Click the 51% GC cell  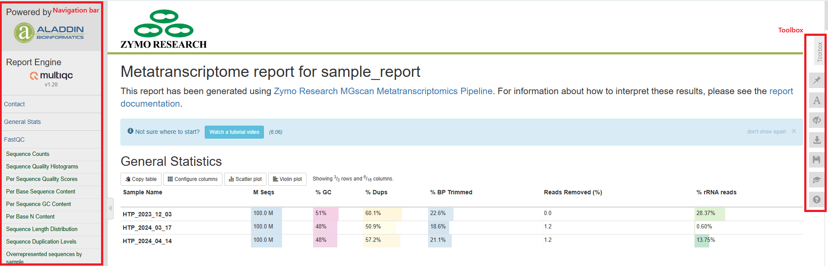326,213
